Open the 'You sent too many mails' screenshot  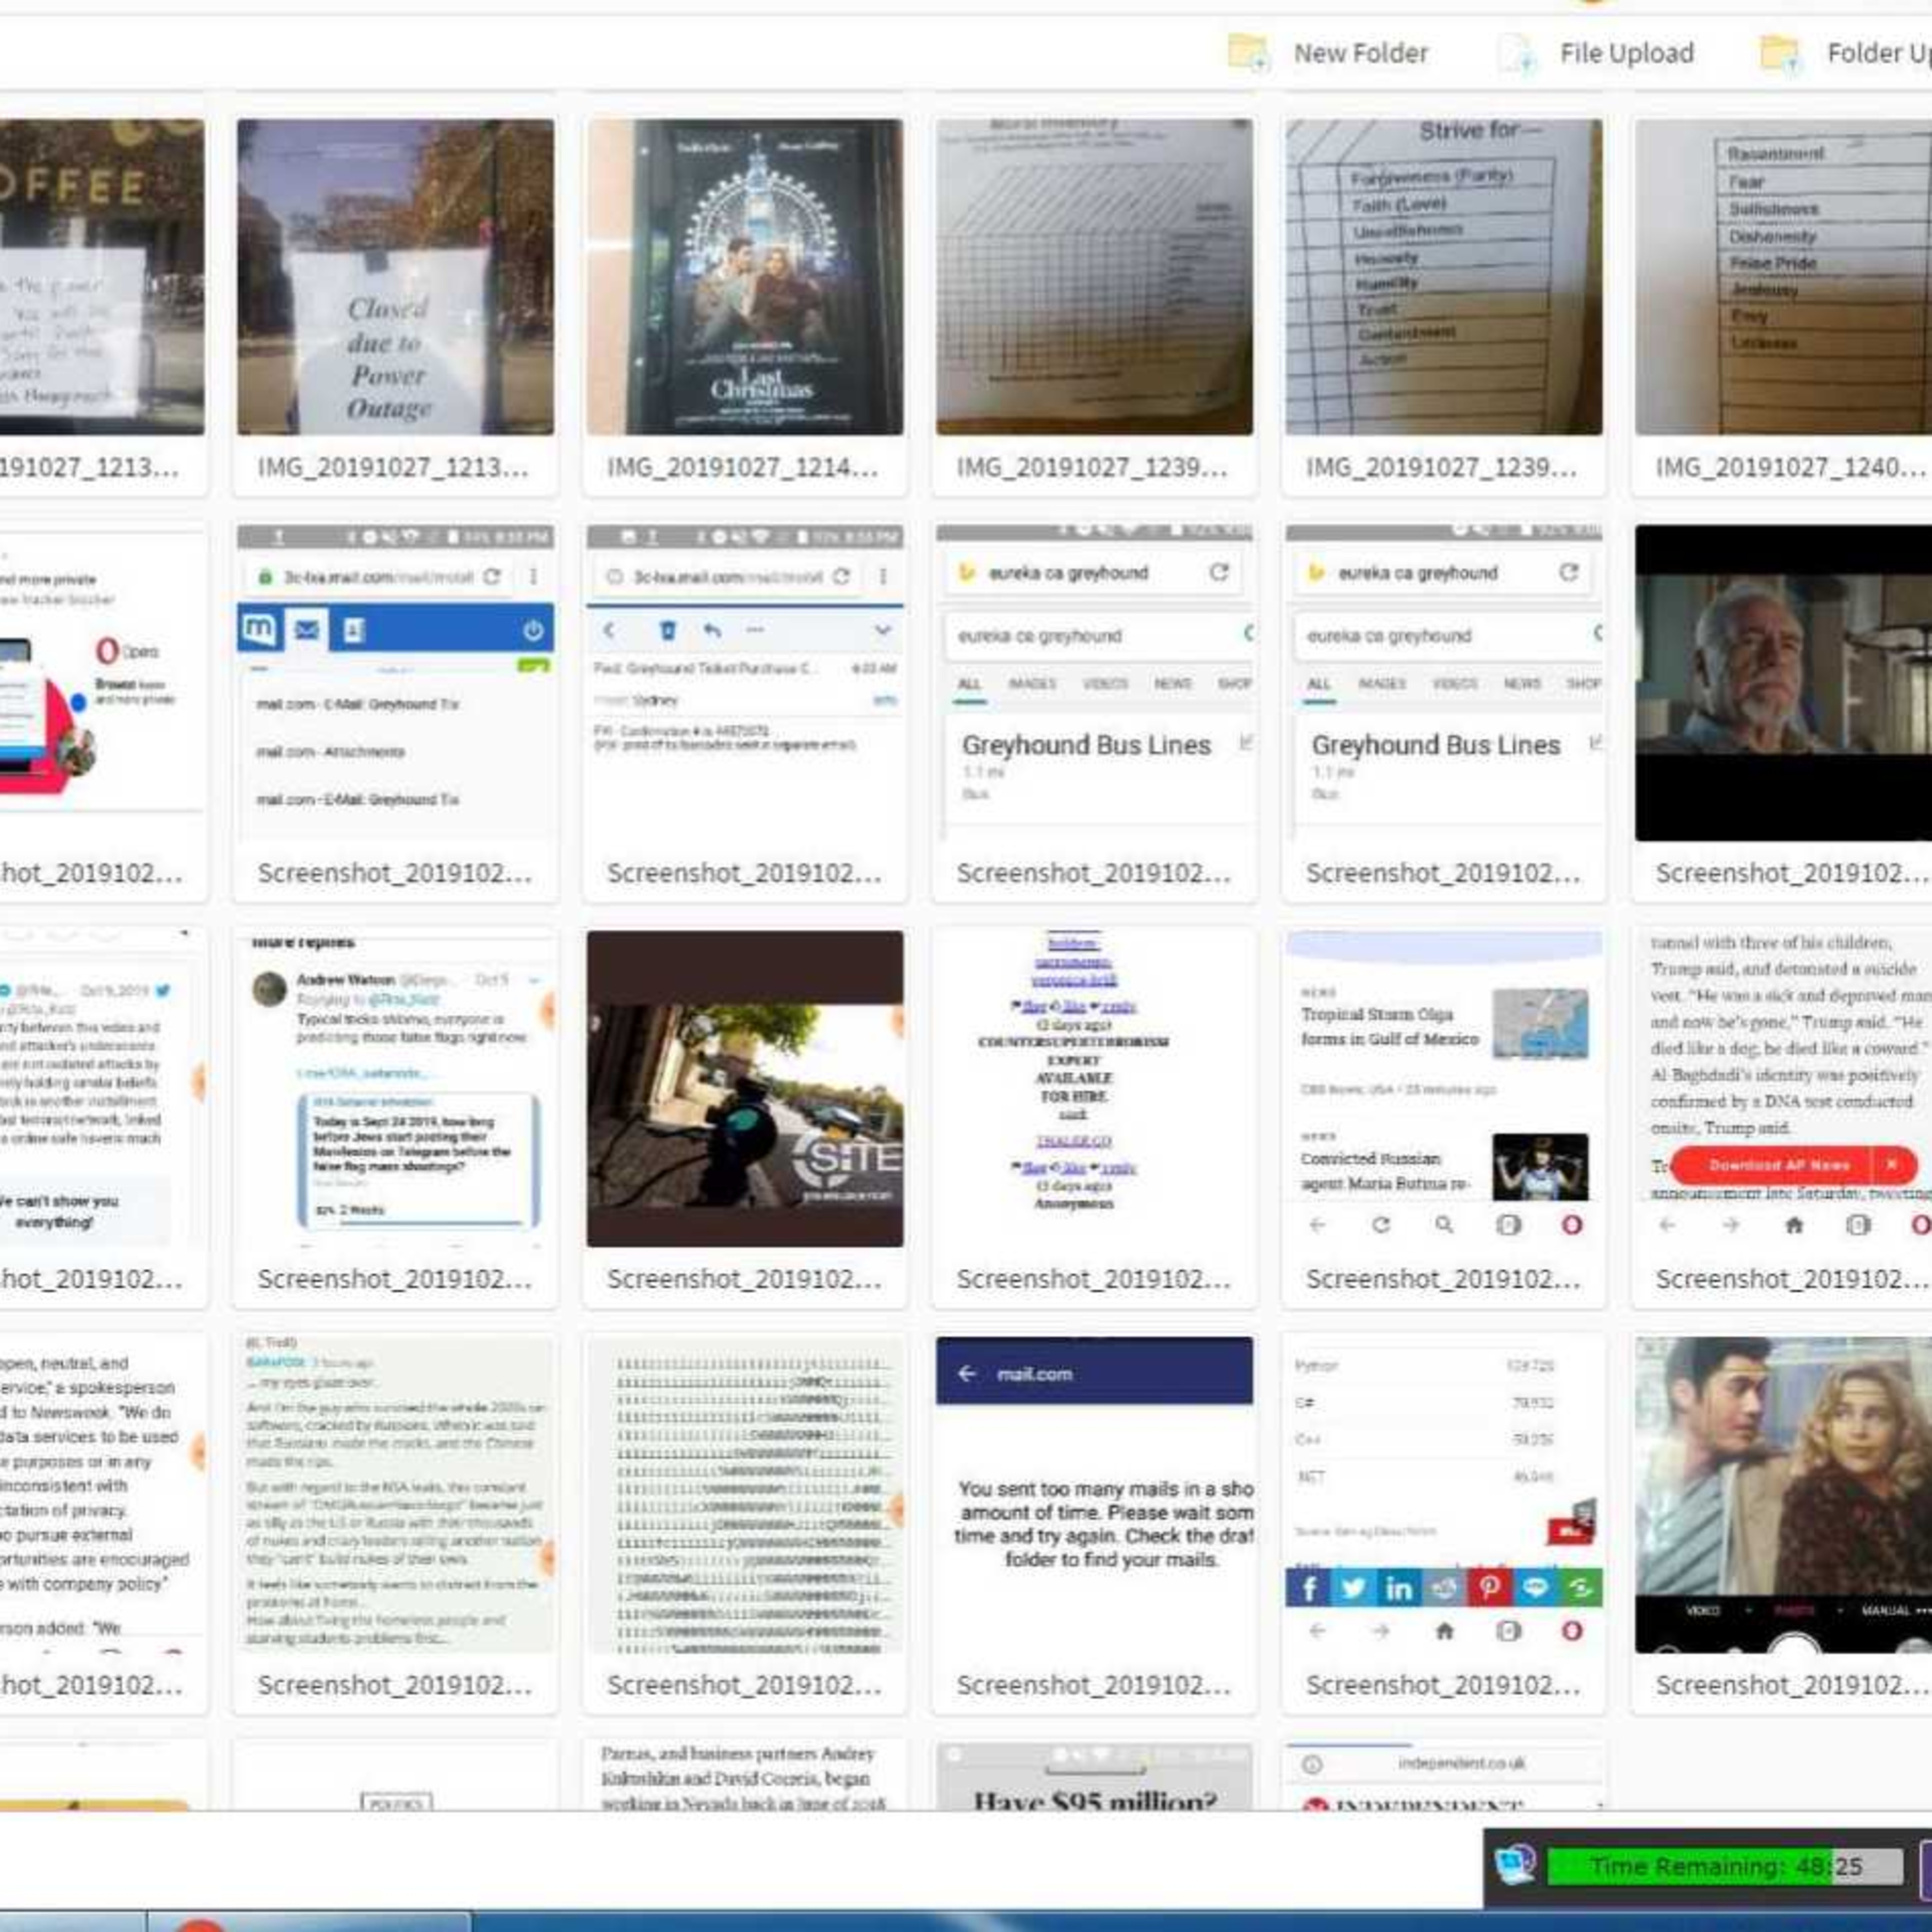[x=1094, y=1495]
